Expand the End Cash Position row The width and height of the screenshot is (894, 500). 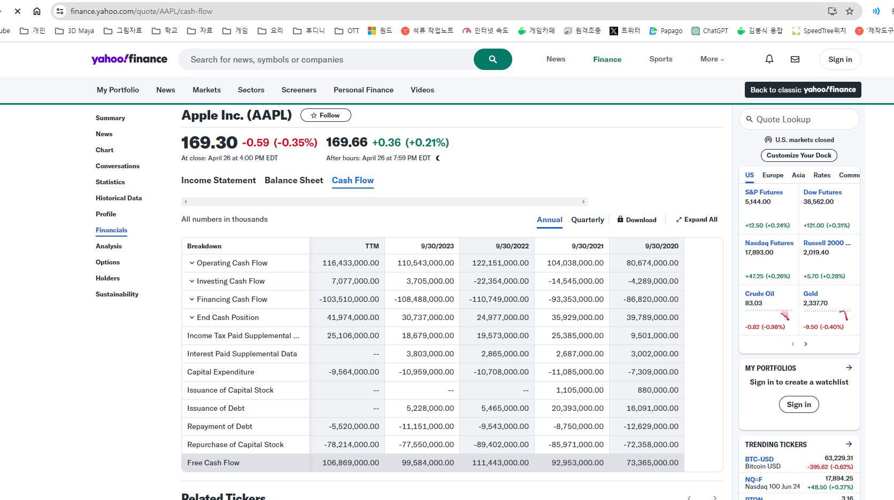pyautogui.click(x=192, y=317)
